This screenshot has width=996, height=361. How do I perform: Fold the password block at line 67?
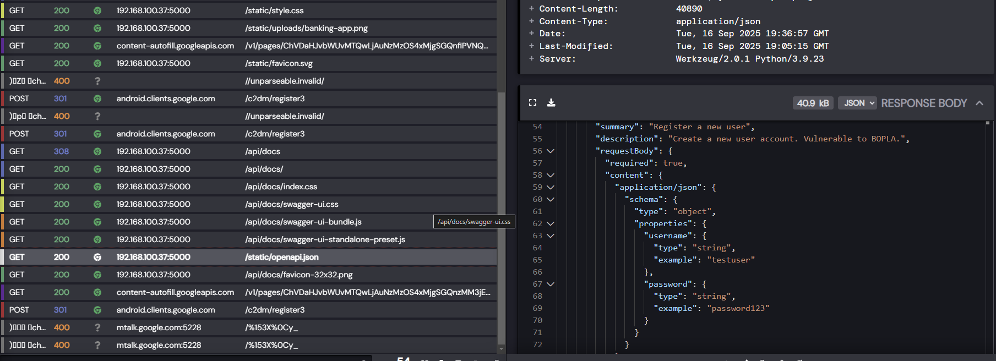pyautogui.click(x=551, y=284)
